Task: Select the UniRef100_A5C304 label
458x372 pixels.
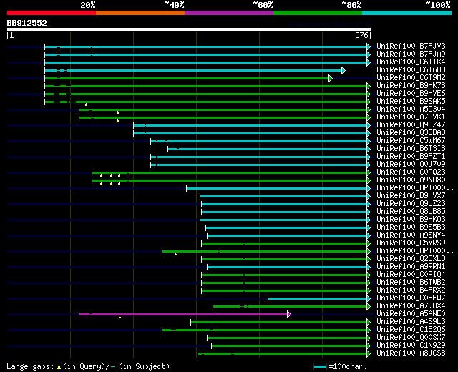Action: [x=411, y=109]
